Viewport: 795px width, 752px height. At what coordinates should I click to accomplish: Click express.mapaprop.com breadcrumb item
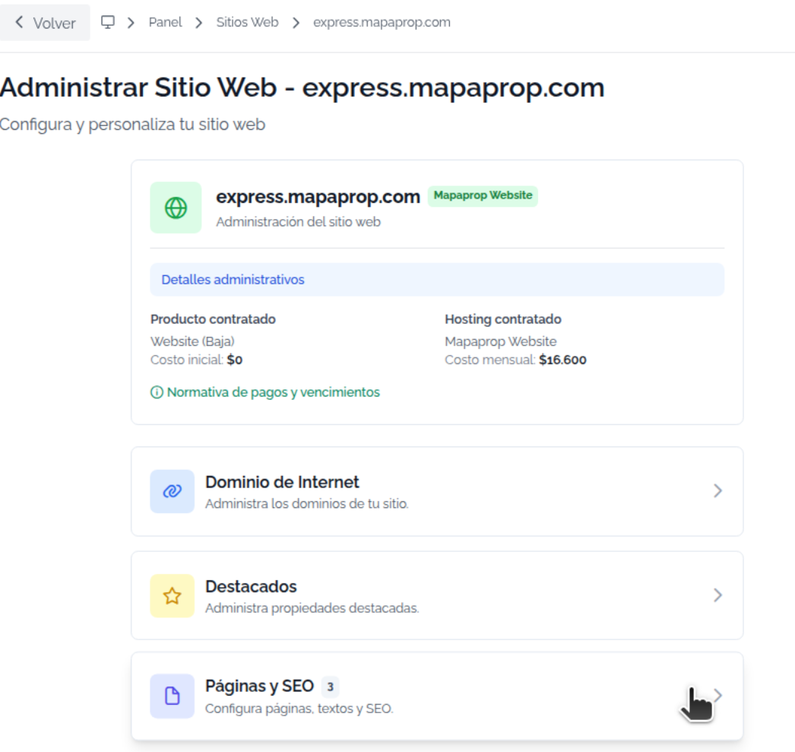(382, 22)
